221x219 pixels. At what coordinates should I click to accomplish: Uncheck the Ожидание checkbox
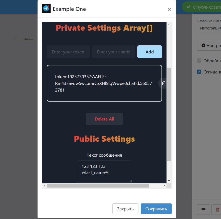[x=199, y=72]
